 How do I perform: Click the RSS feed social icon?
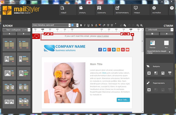tap(118, 49)
